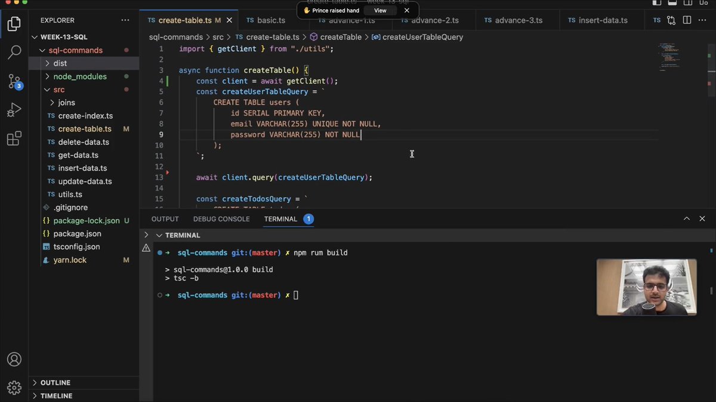Click the breakpoint dot beside line 13

tap(168, 173)
